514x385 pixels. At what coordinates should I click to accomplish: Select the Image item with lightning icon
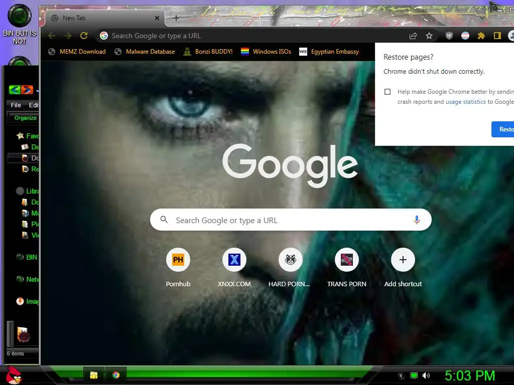tap(28, 301)
